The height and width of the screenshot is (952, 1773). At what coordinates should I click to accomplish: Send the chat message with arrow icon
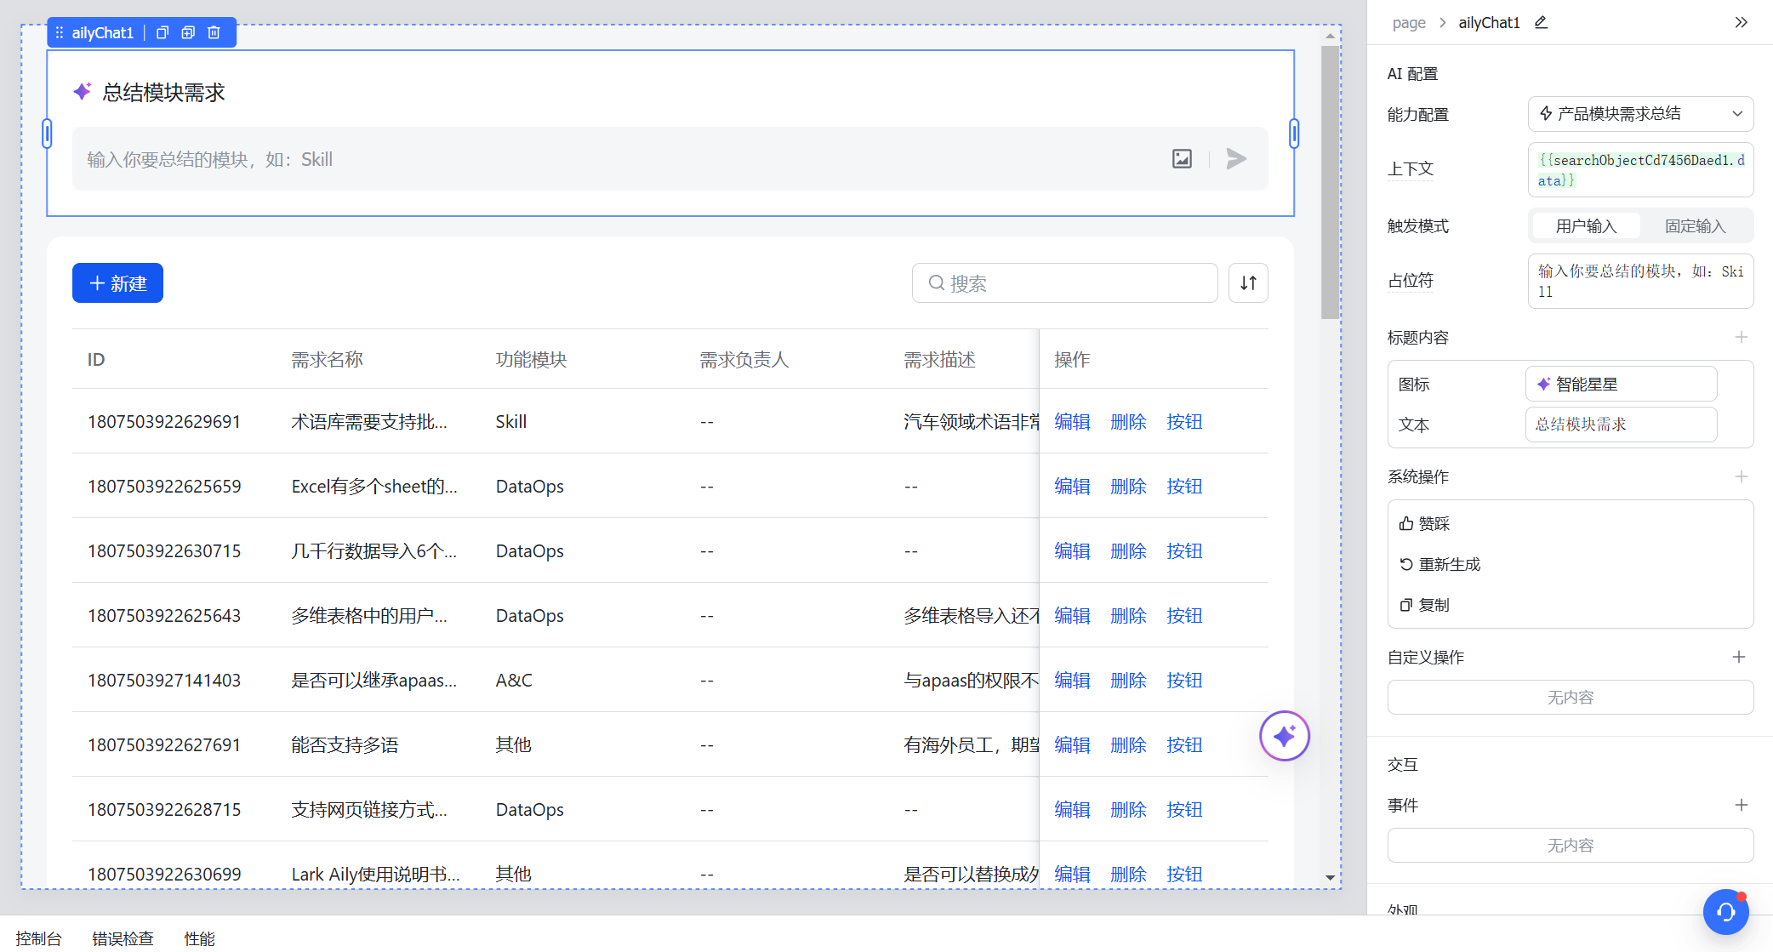(1236, 158)
